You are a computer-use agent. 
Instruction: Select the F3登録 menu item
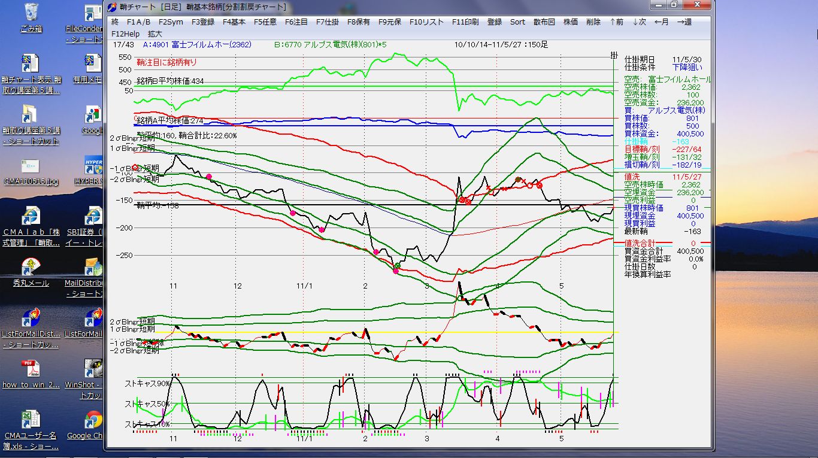[x=202, y=22]
